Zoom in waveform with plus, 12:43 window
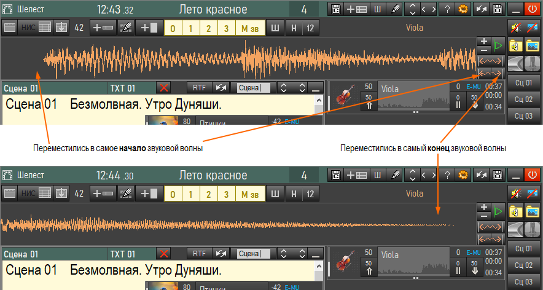The height and width of the screenshot is (290, 543). (484, 41)
